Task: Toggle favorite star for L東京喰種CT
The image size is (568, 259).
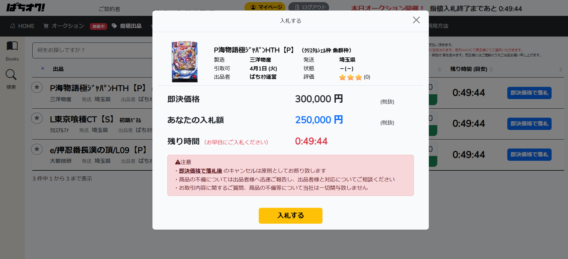Action: 37,118
